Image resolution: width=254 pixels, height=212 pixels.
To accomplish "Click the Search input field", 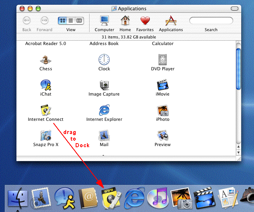I will [211, 21].
